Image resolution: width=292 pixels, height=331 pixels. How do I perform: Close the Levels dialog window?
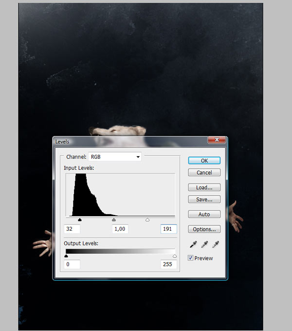[217, 140]
